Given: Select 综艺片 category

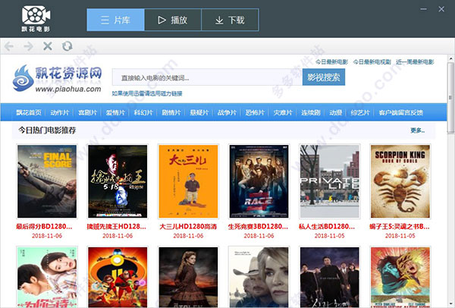Looking at the screenshot, I should tap(360, 112).
